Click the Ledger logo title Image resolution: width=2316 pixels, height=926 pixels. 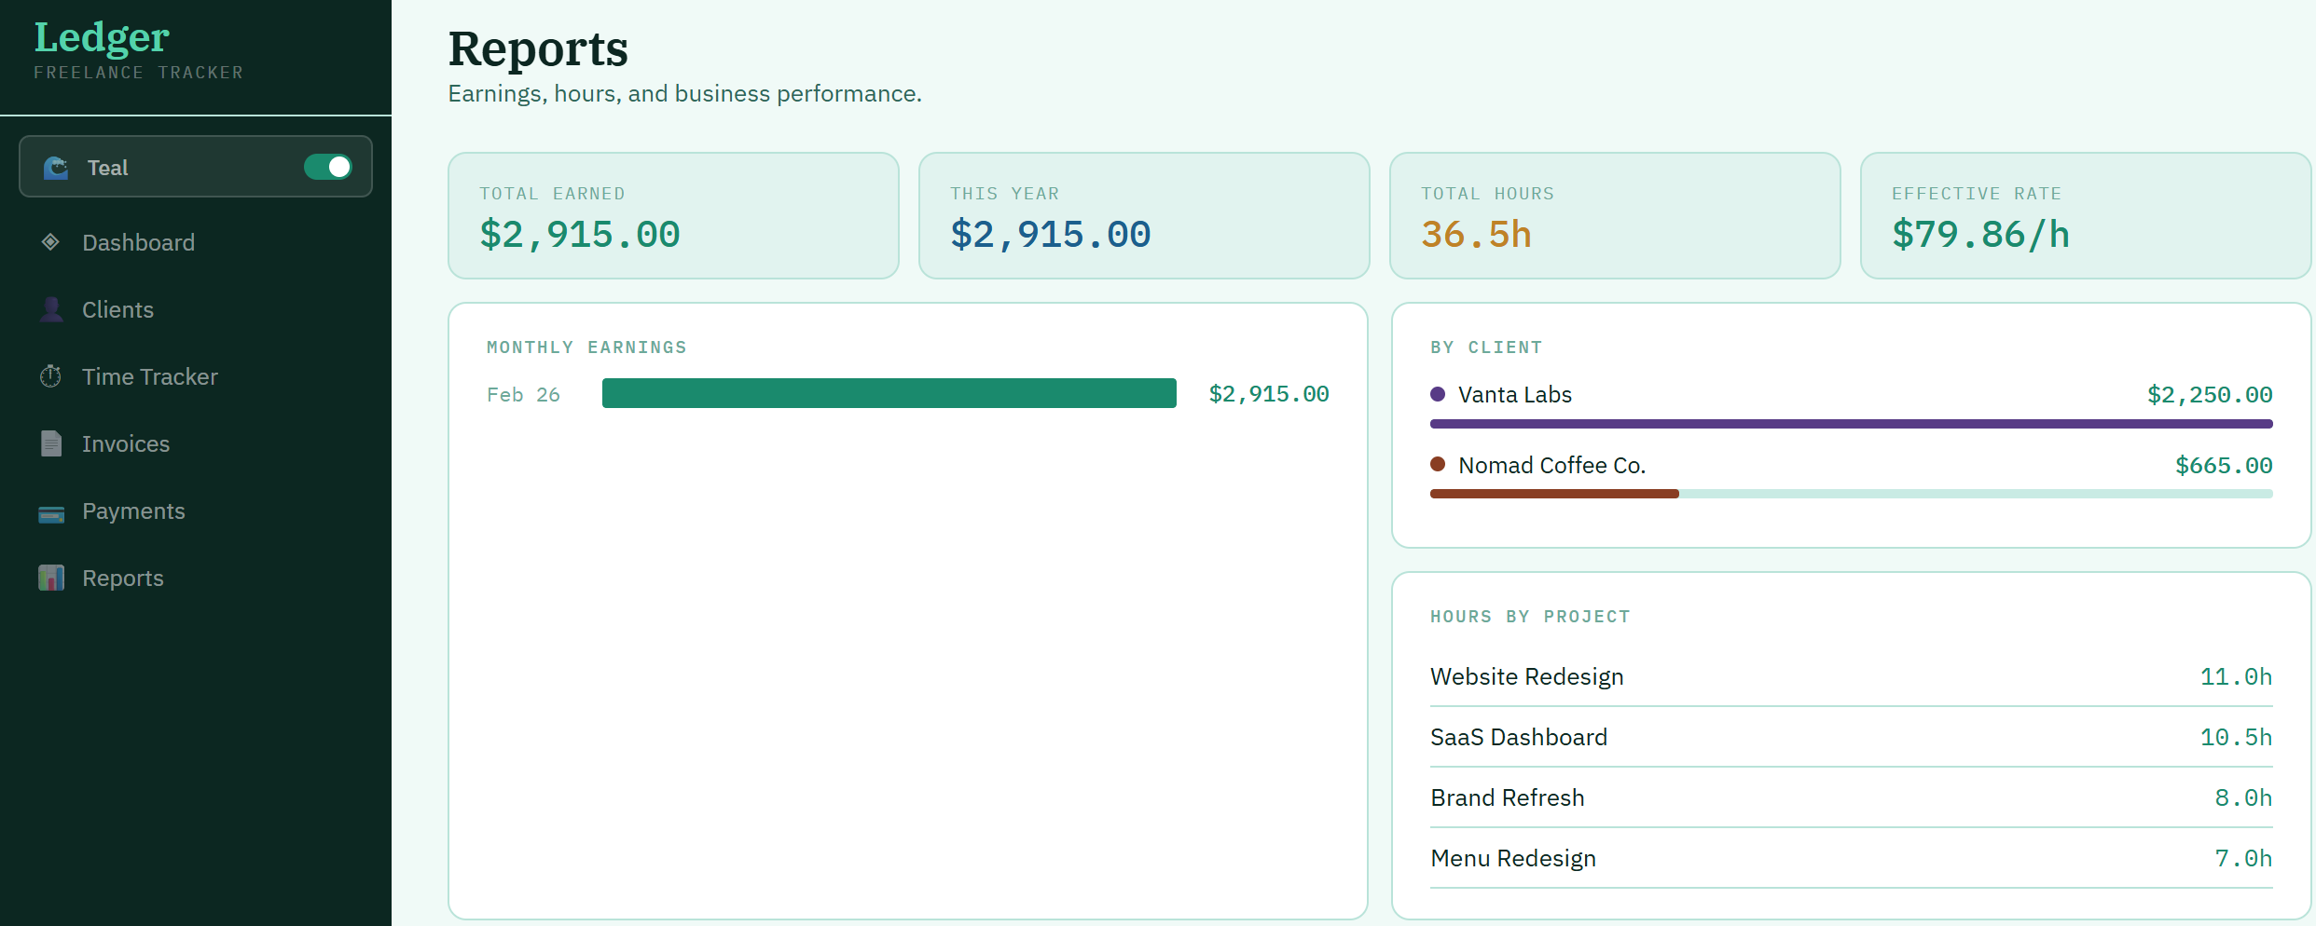coord(102,38)
